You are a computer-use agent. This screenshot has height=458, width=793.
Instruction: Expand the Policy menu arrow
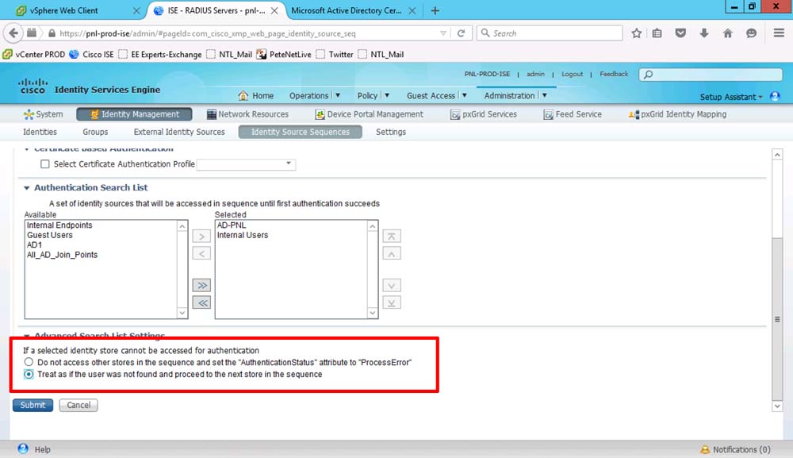(387, 95)
